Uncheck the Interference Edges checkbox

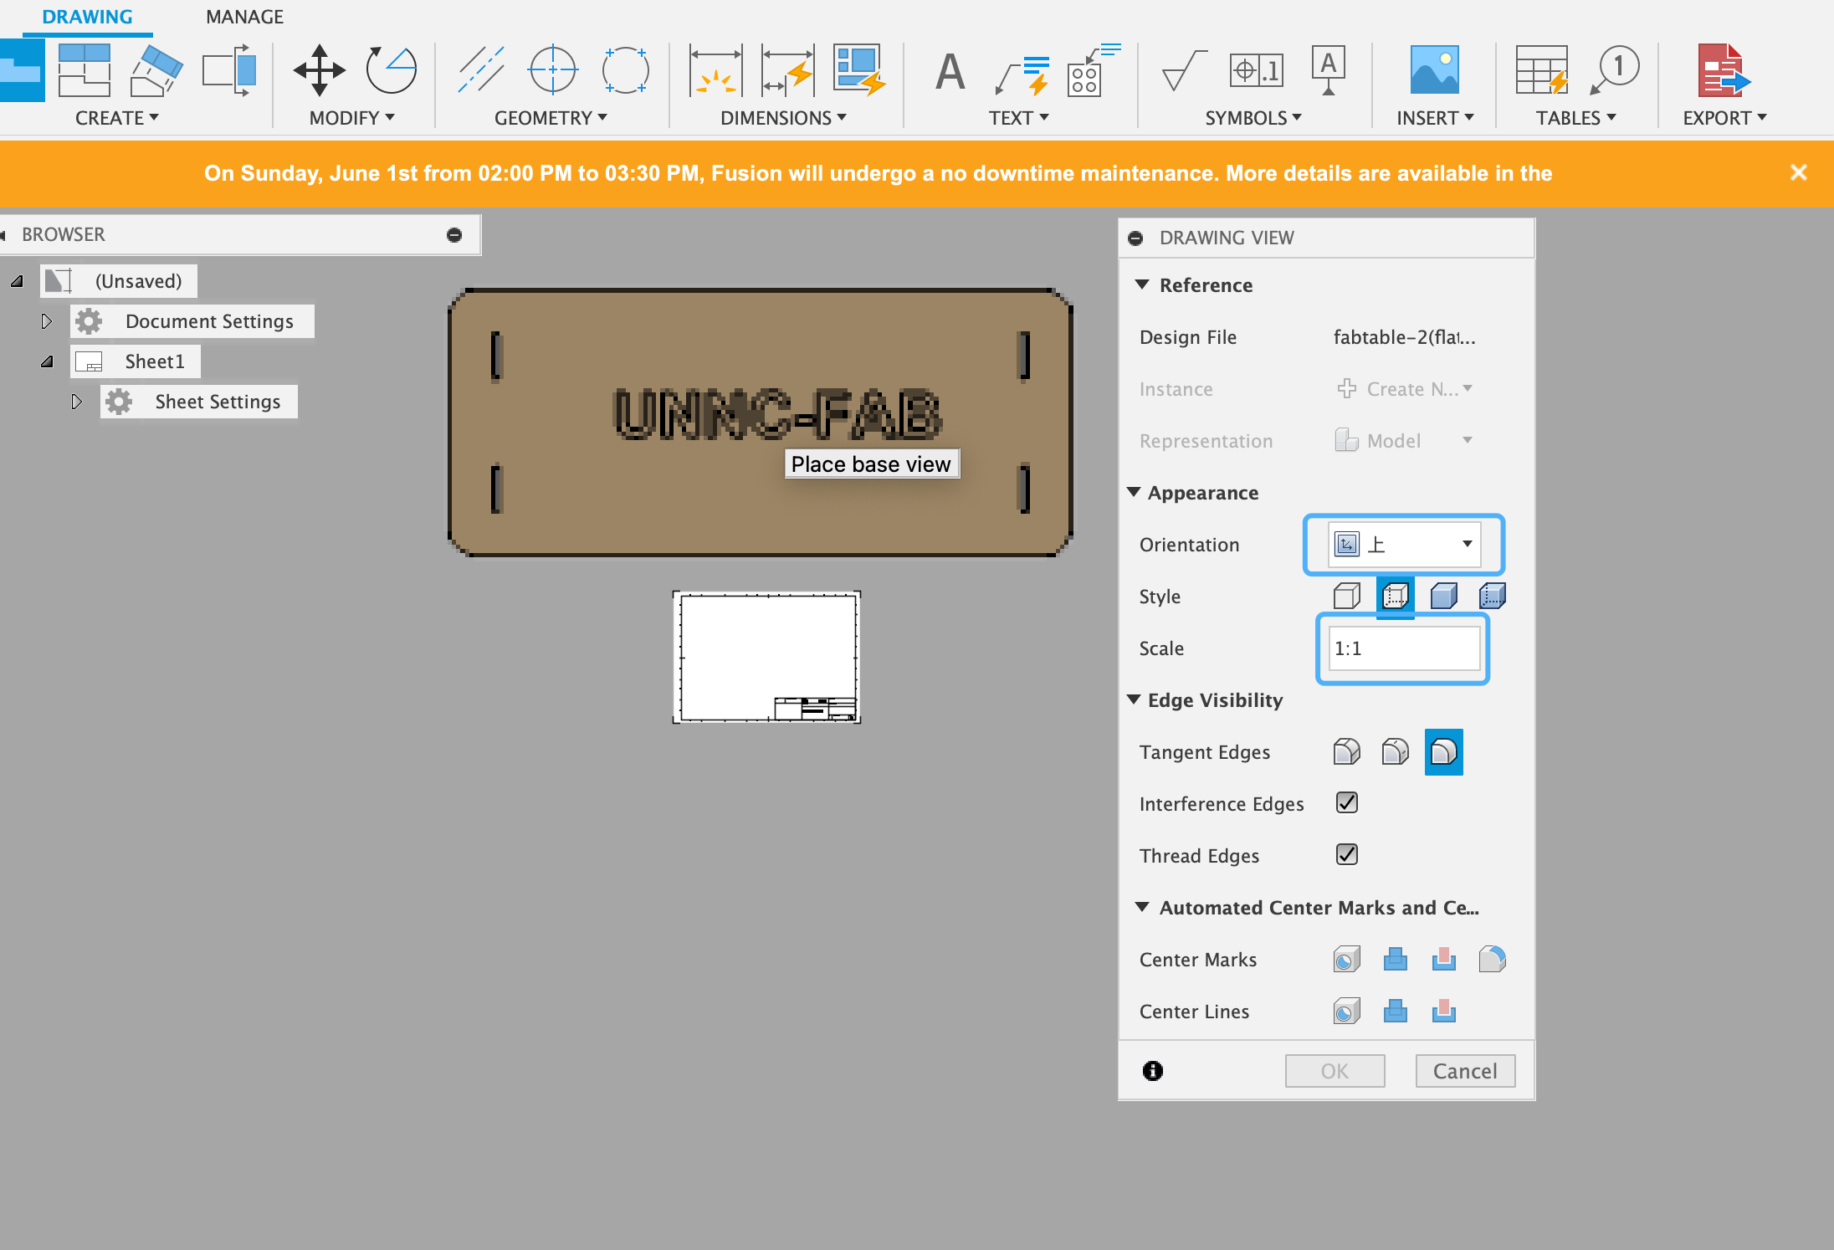1347,803
